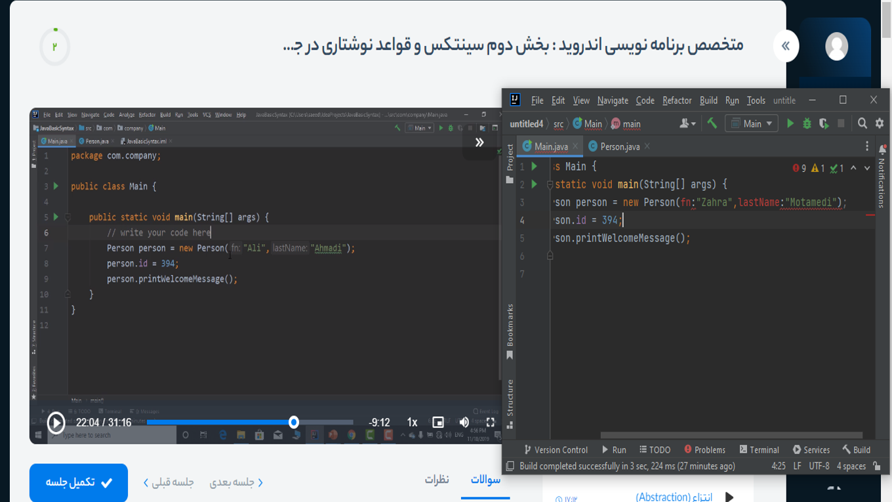
Task: Change video playback speed 1x
Action: pos(412,423)
